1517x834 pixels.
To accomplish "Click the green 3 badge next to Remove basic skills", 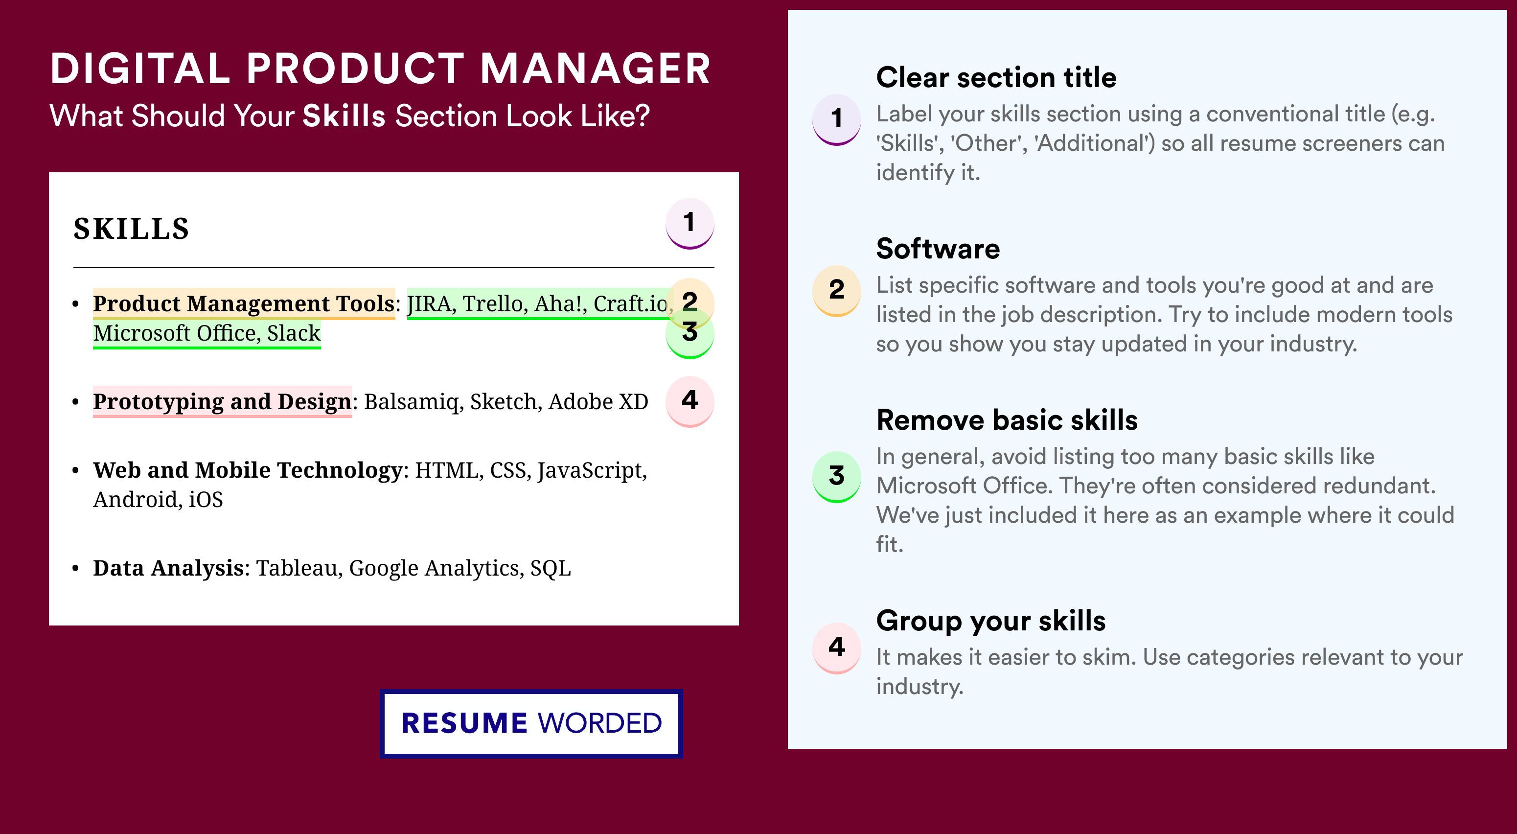I will [x=837, y=477].
